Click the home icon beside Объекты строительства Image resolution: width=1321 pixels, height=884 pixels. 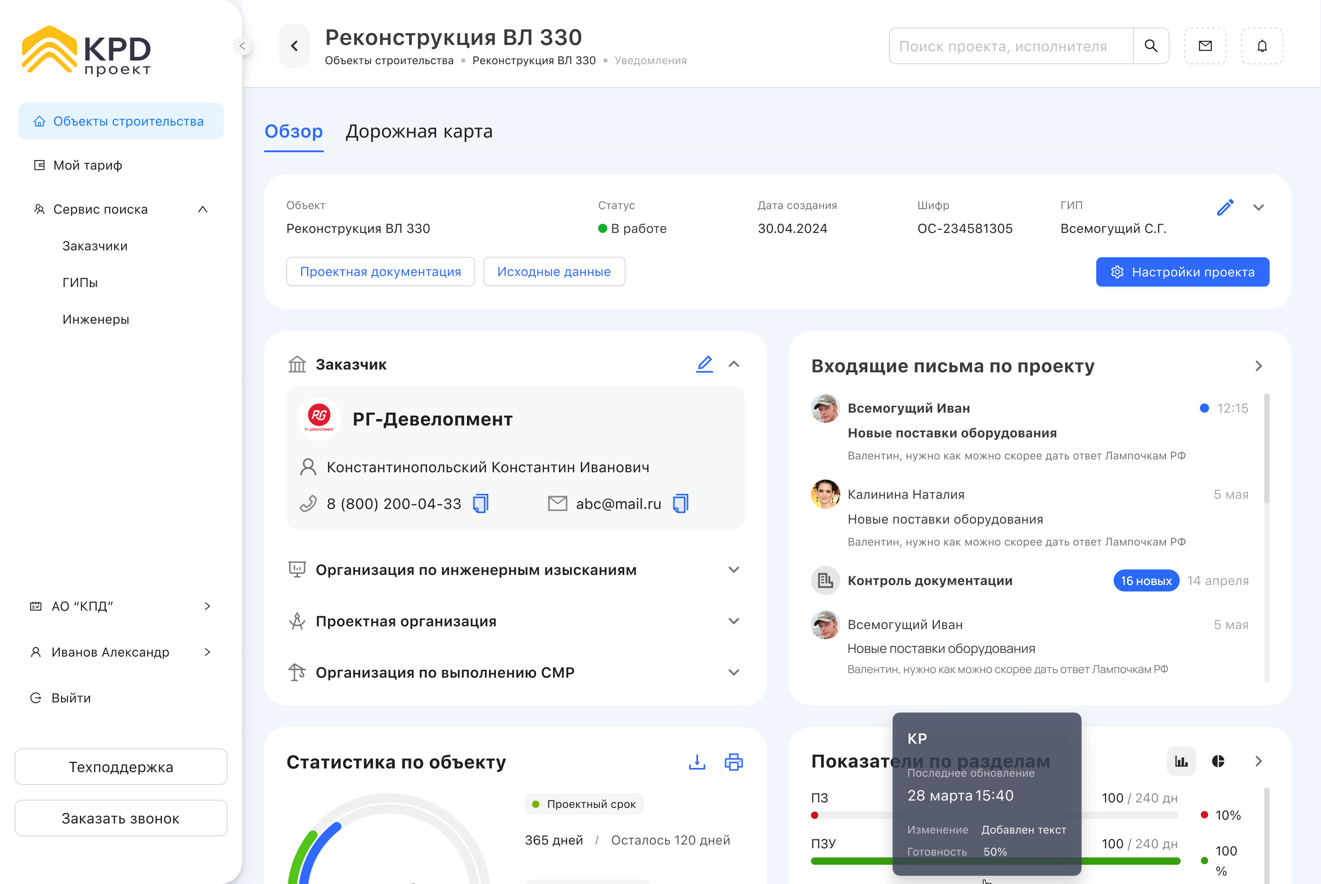[39, 121]
